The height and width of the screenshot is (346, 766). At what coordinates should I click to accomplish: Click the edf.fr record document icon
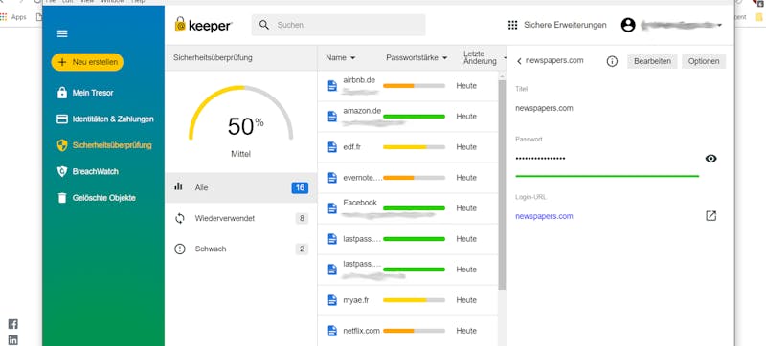[x=332, y=147]
